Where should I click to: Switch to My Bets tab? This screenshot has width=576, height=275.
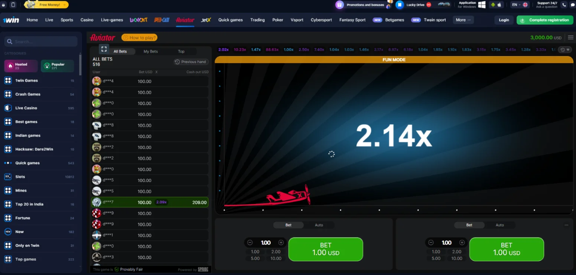[151, 52]
